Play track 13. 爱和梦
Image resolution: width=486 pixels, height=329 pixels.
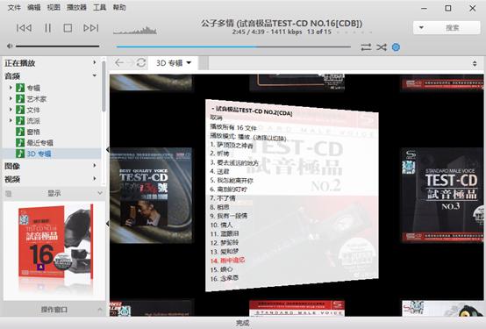(x=225, y=252)
